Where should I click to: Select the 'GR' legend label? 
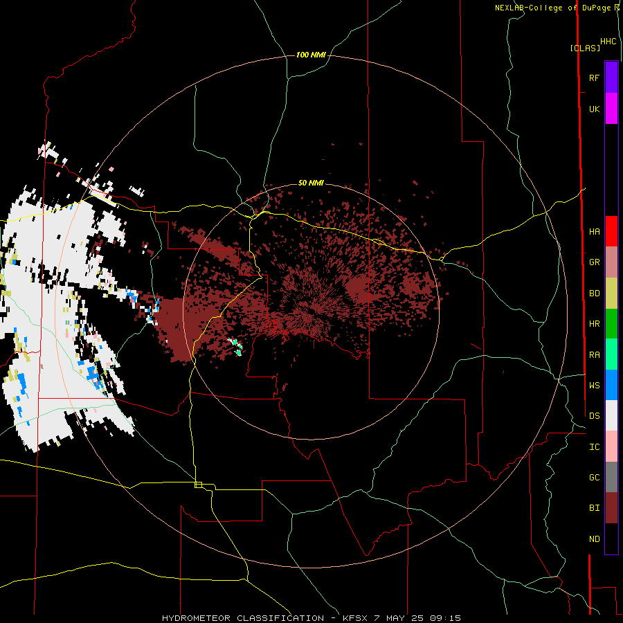(594, 262)
